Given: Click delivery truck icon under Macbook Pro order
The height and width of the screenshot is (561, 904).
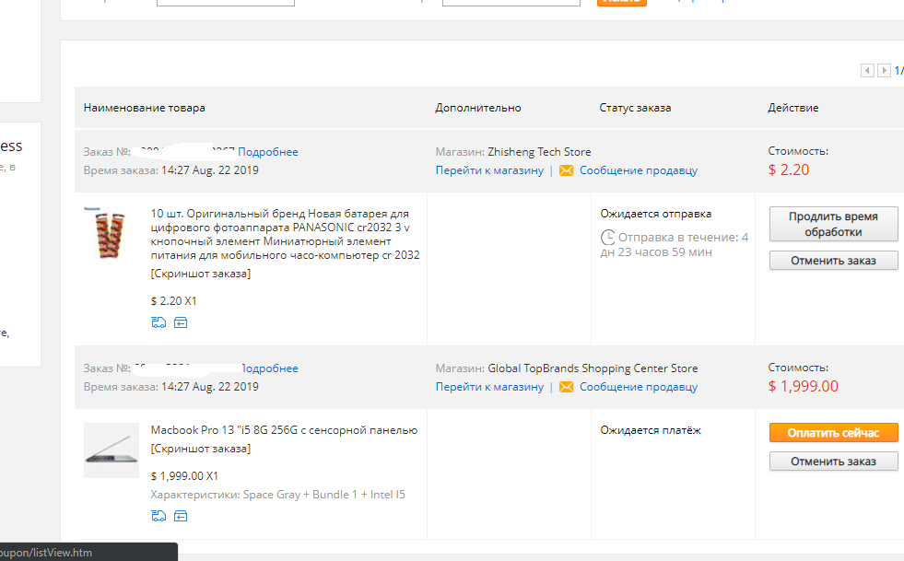Looking at the screenshot, I should pyautogui.click(x=158, y=516).
